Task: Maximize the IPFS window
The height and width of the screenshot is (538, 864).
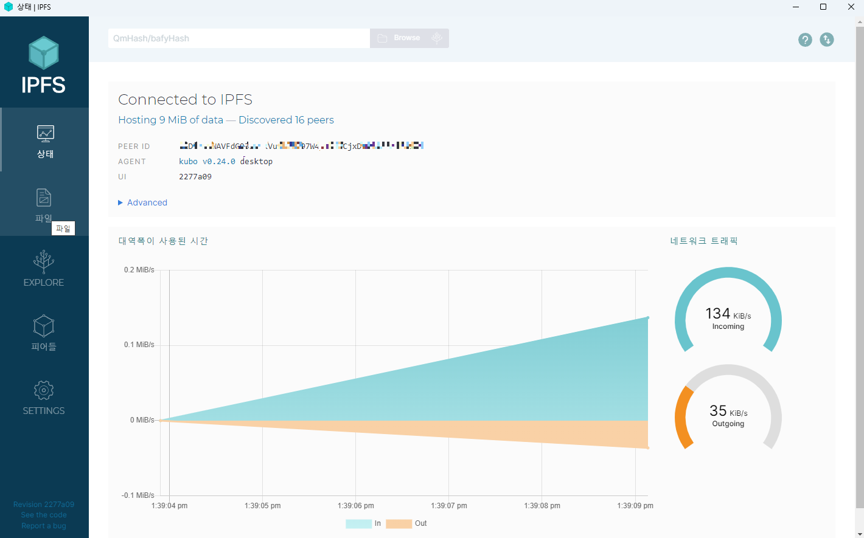Action: click(823, 7)
